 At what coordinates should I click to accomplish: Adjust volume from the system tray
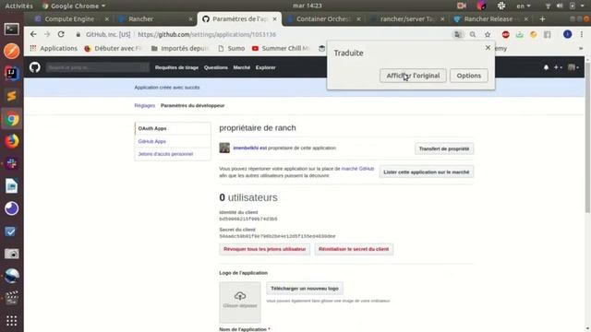560,6
